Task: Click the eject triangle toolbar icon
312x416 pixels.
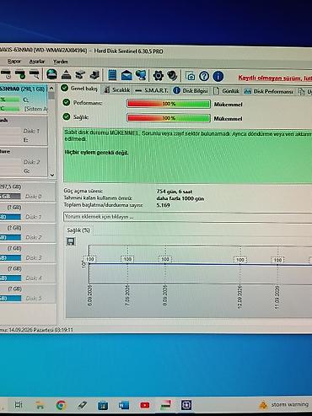Action: click(66, 75)
